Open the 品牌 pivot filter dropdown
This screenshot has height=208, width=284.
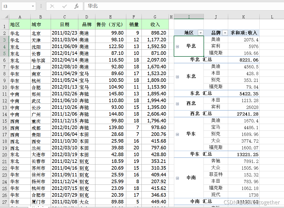(225, 33)
